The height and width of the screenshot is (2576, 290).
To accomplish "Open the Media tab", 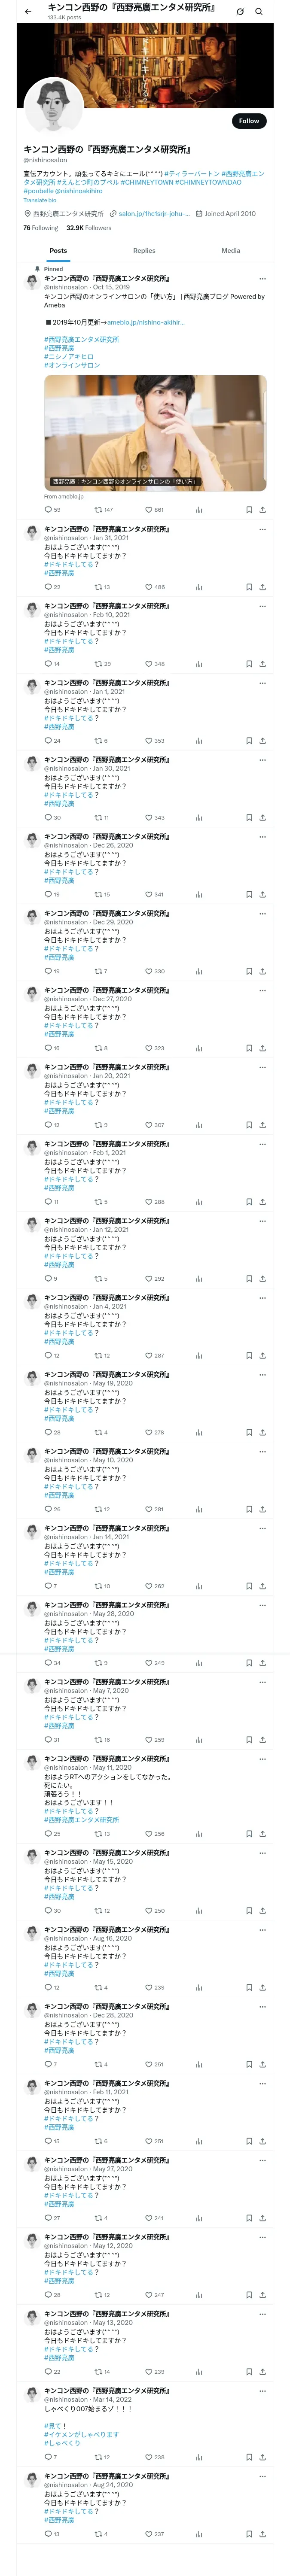I will click(x=230, y=251).
